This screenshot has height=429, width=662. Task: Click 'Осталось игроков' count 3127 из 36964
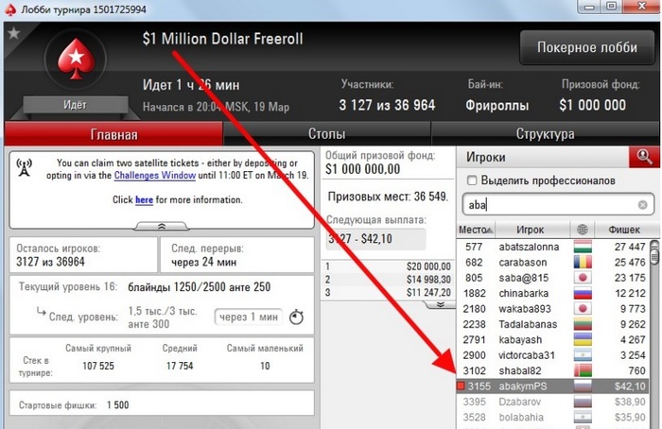(51, 262)
